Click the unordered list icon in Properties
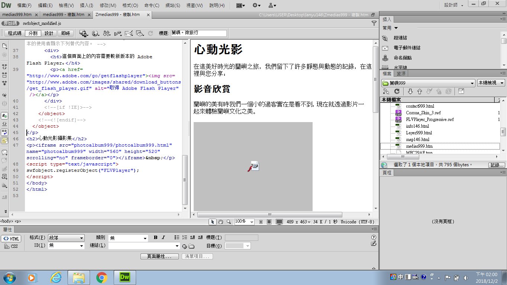Screen dimensions: 507x285 [177, 237]
